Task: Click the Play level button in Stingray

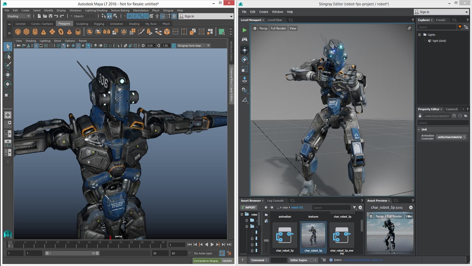Action: click(x=244, y=30)
